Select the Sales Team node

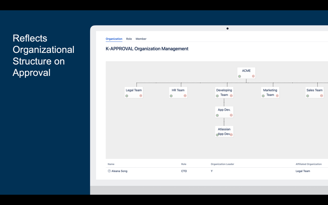(315, 92)
